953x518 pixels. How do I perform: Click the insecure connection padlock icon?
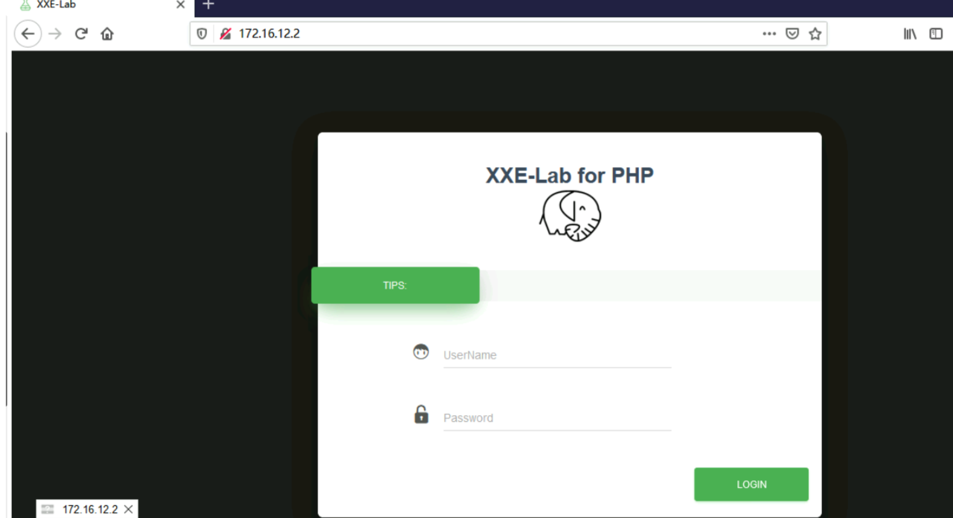pos(225,34)
